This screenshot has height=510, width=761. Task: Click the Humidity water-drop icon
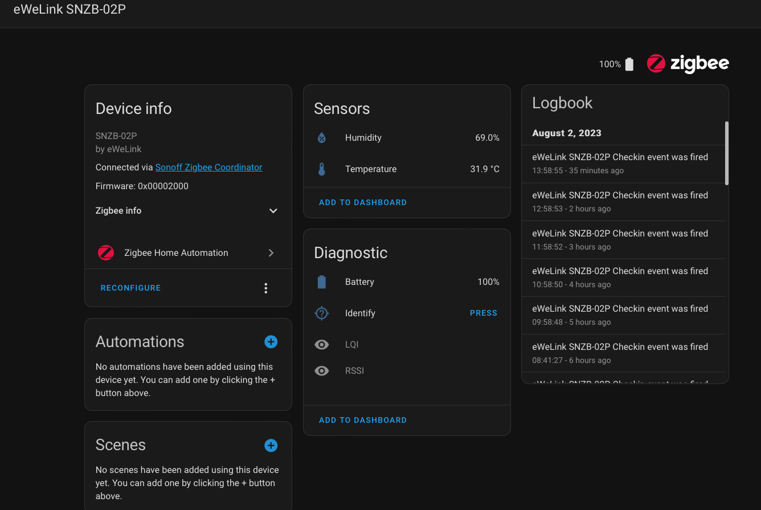pos(322,138)
